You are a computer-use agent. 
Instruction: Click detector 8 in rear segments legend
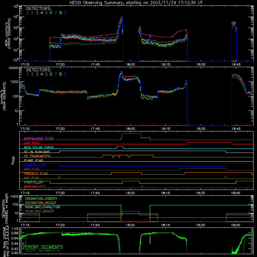[x=60, y=74]
